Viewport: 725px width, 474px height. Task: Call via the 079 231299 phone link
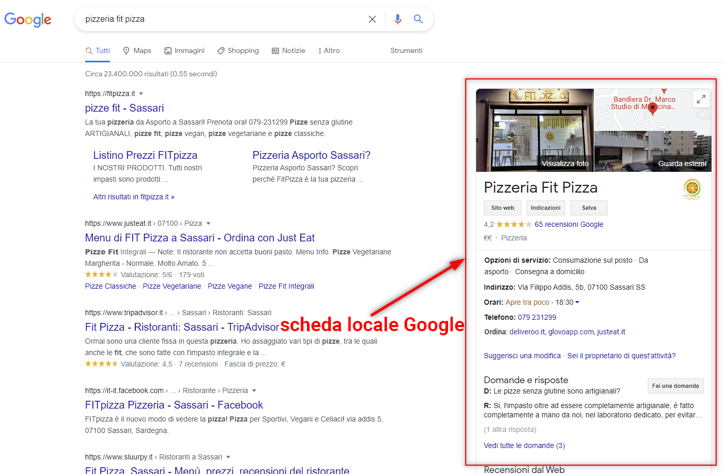click(x=537, y=317)
